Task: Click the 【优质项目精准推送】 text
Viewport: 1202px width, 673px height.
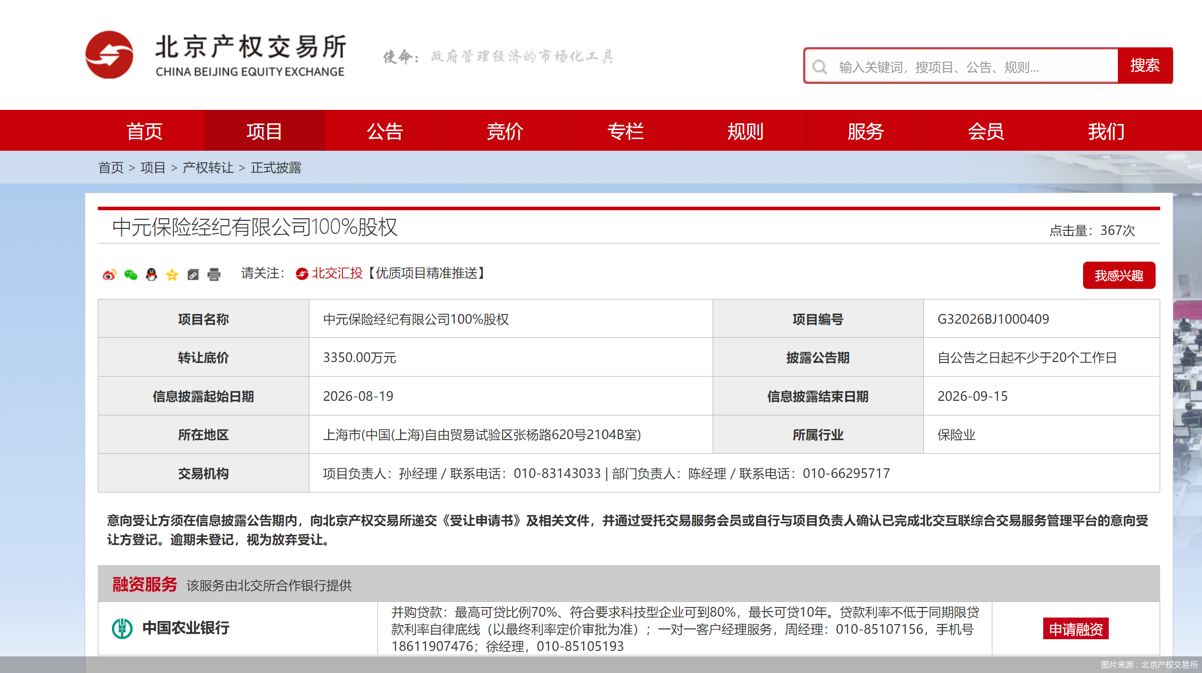Action: pyautogui.click(x=426, y=273)
